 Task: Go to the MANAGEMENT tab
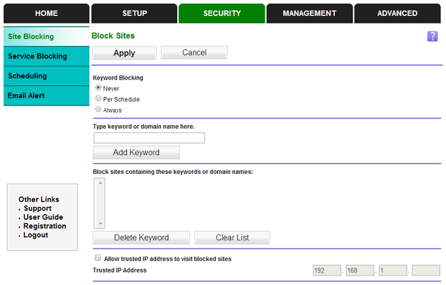pyautogui.click(x=309, y=13)
